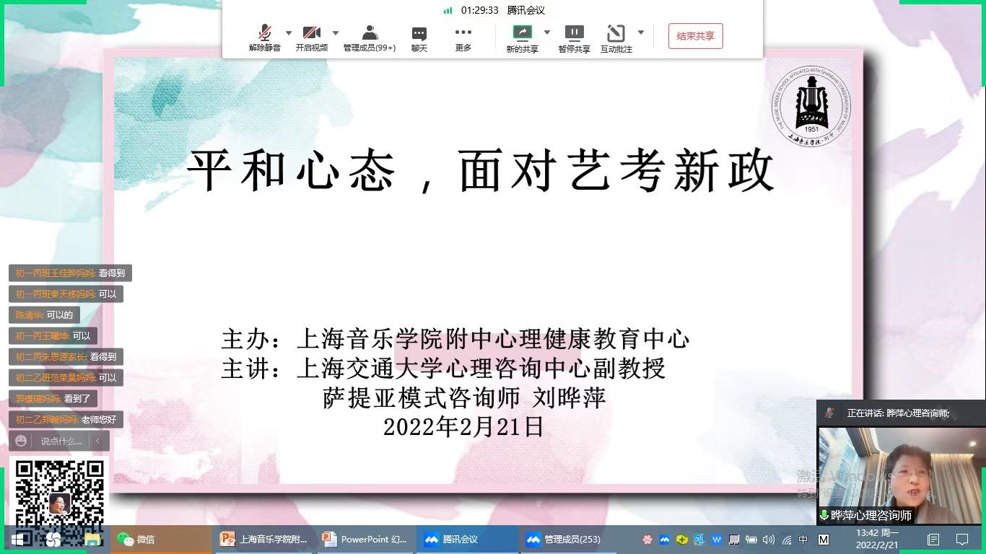Click the 结束共享 button

point(695,36)
